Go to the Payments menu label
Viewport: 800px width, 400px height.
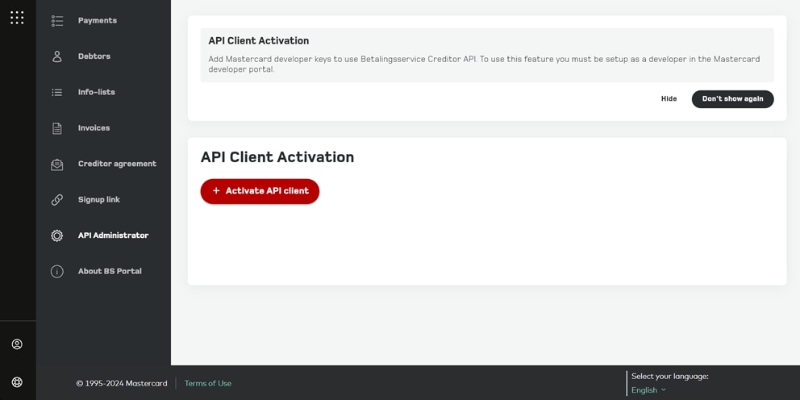click(98, 21)
